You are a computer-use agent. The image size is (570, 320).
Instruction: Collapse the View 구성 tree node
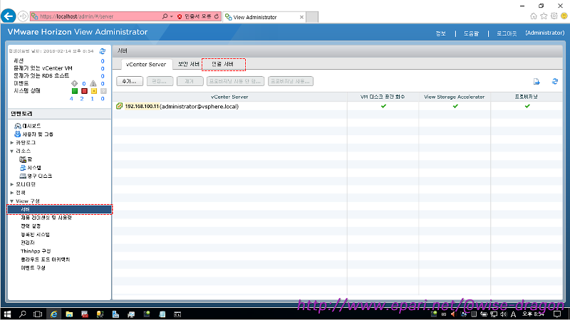coord(12,201)
